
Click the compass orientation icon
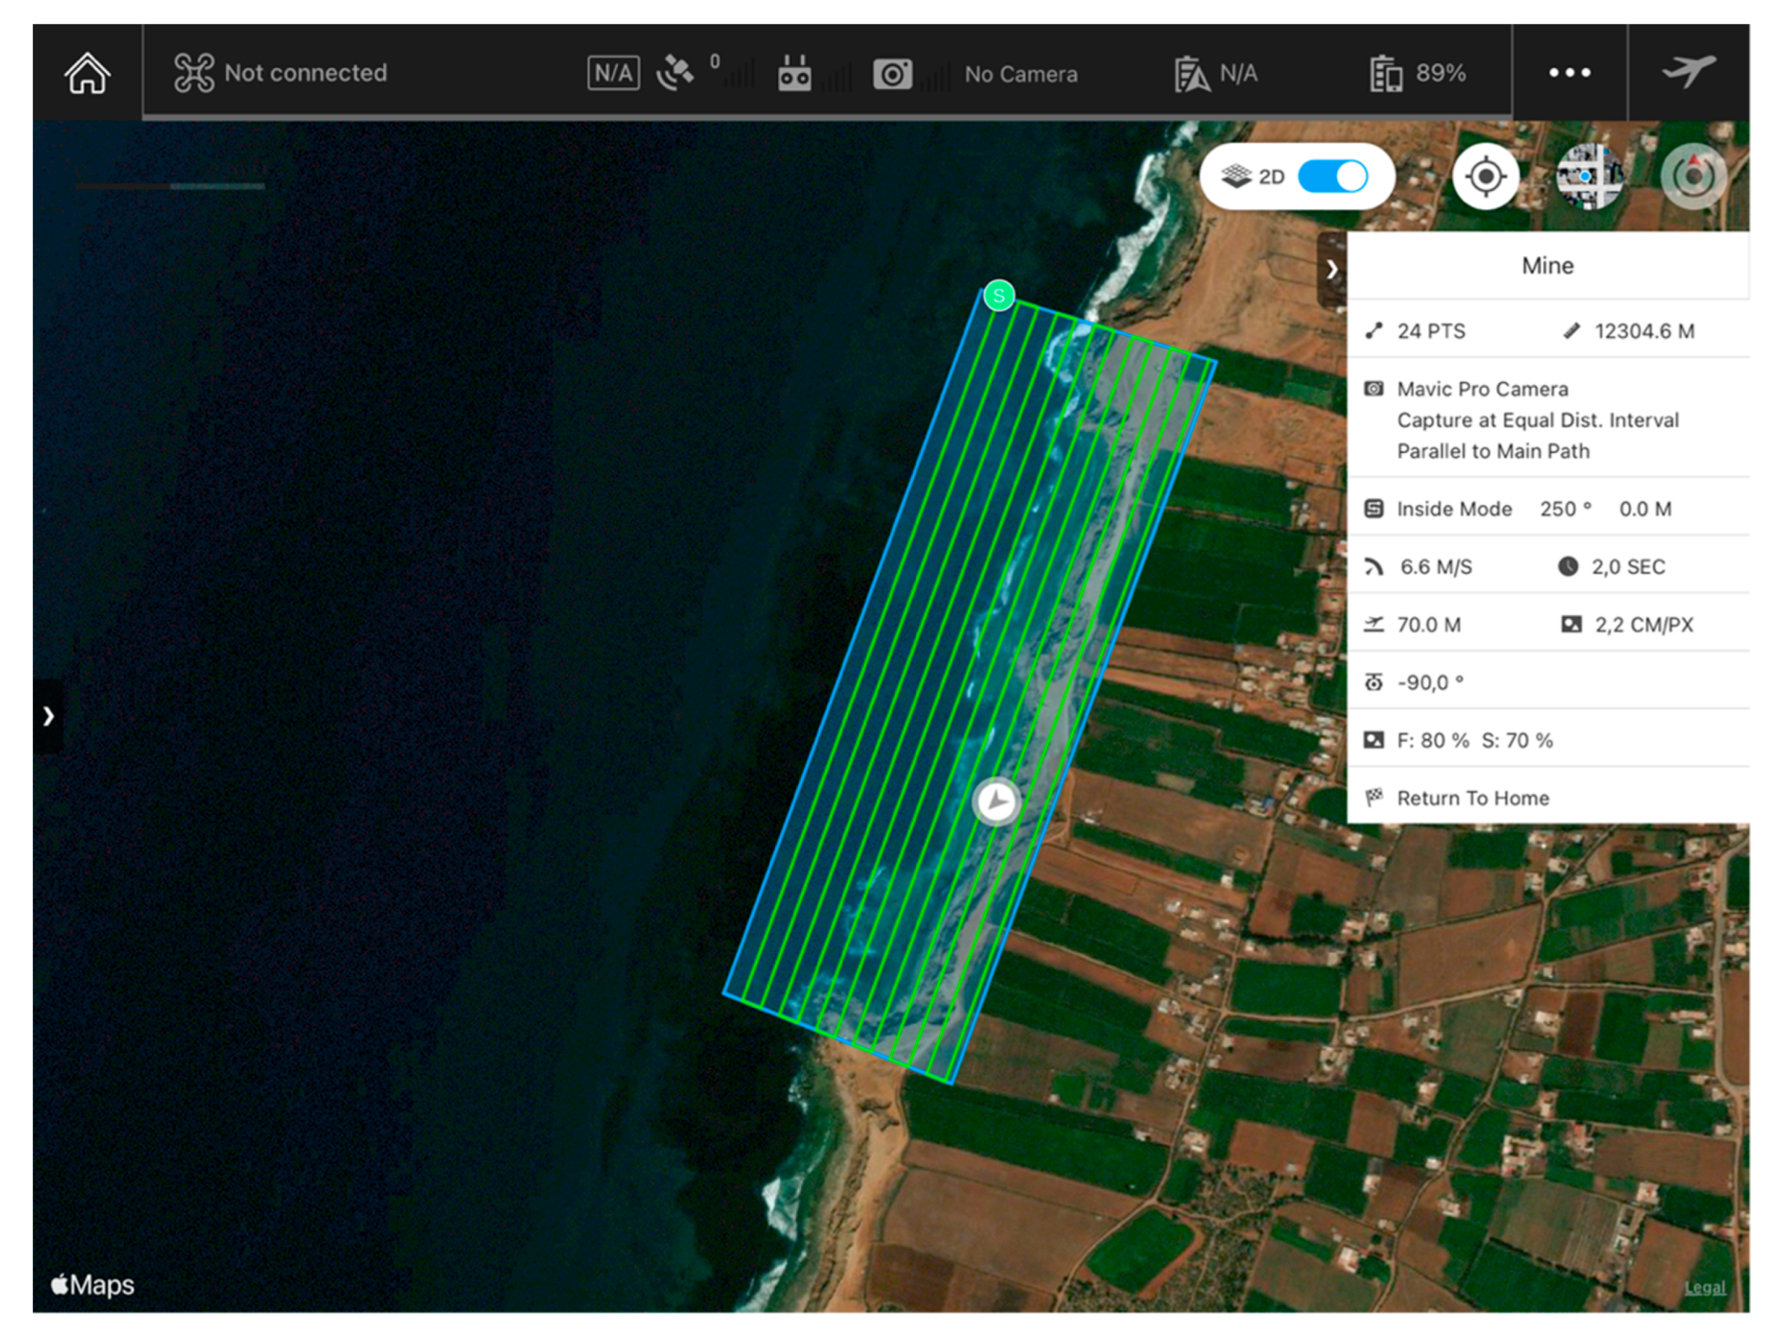[1693, 177]
